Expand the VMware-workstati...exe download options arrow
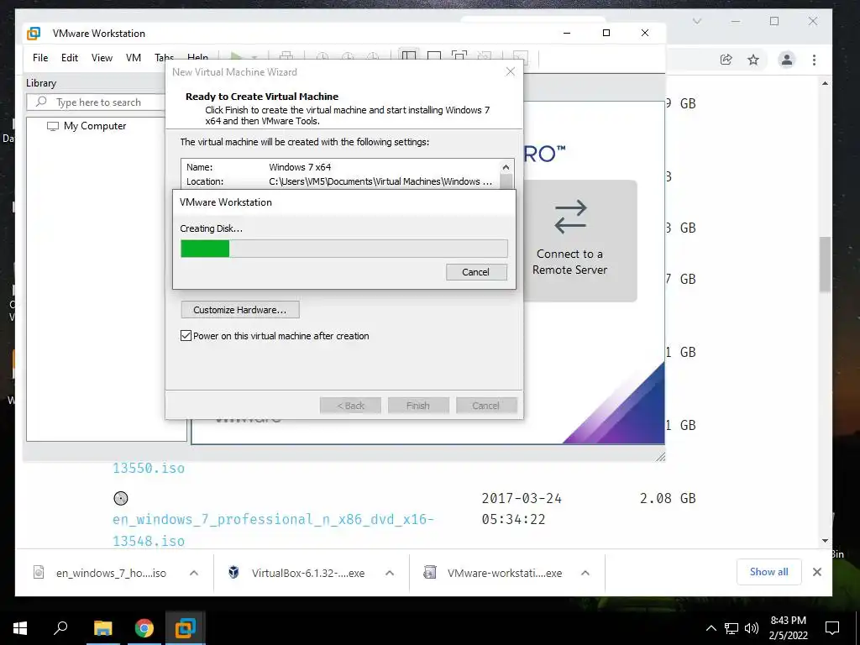This screenshot has width=860, height=645. 585,573
